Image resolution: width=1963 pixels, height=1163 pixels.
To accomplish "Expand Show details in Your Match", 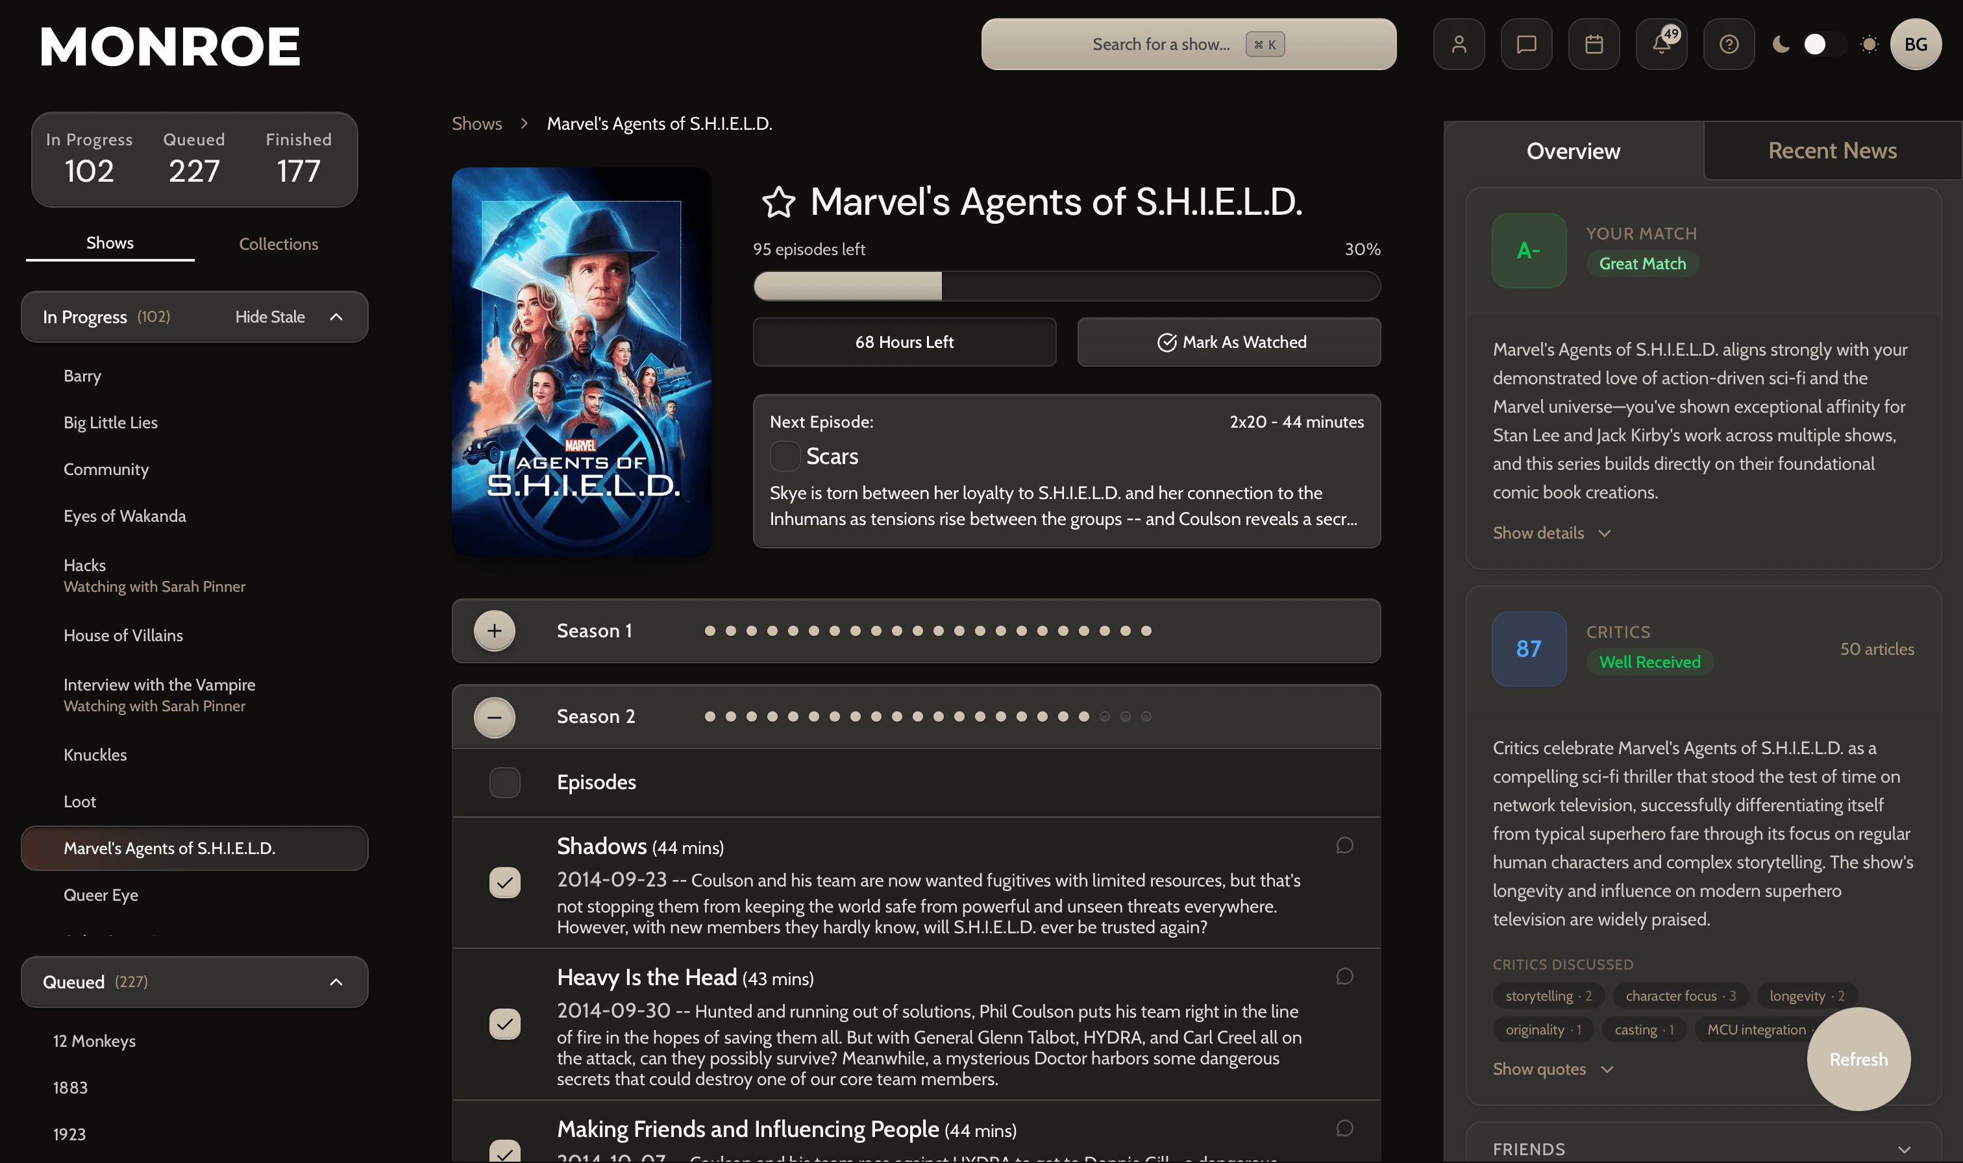I will [1551, 533].
